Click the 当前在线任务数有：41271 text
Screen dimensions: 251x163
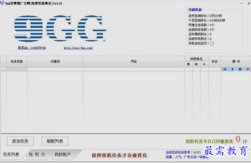[183, 152]
